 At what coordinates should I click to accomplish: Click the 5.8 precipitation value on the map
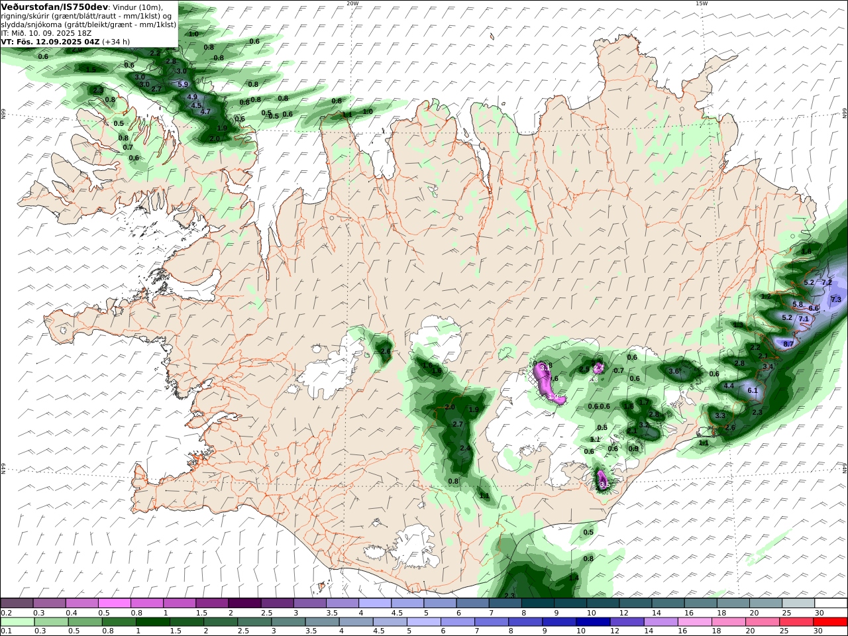point(798,304)
